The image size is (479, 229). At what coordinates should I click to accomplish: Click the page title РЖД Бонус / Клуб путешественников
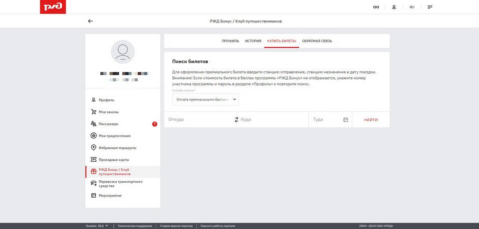click(x=246, y=21)
